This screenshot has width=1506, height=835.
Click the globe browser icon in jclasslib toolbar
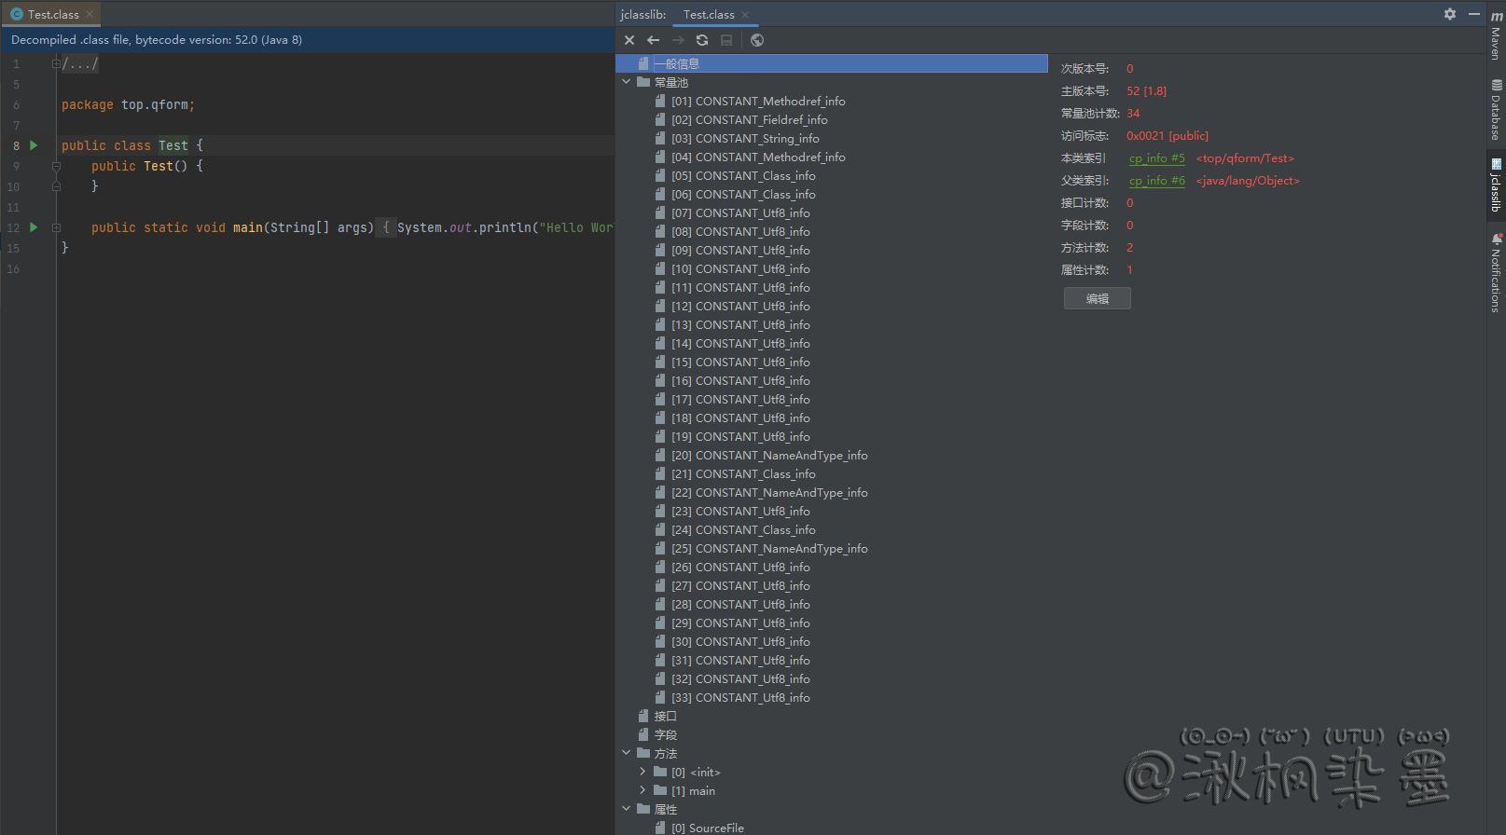757,40
